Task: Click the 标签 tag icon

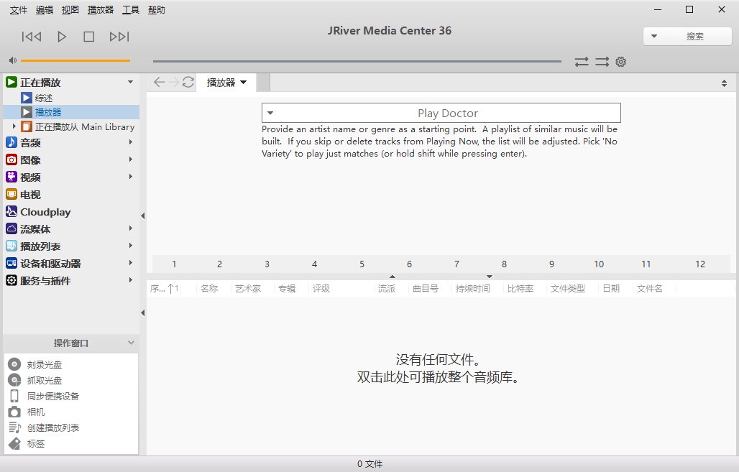Action: [14, 443]
